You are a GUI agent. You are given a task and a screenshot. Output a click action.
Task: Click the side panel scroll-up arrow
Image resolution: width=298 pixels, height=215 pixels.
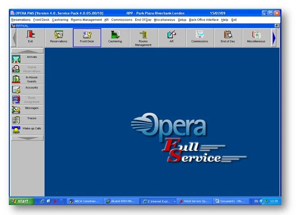click(x=27, y=51)
